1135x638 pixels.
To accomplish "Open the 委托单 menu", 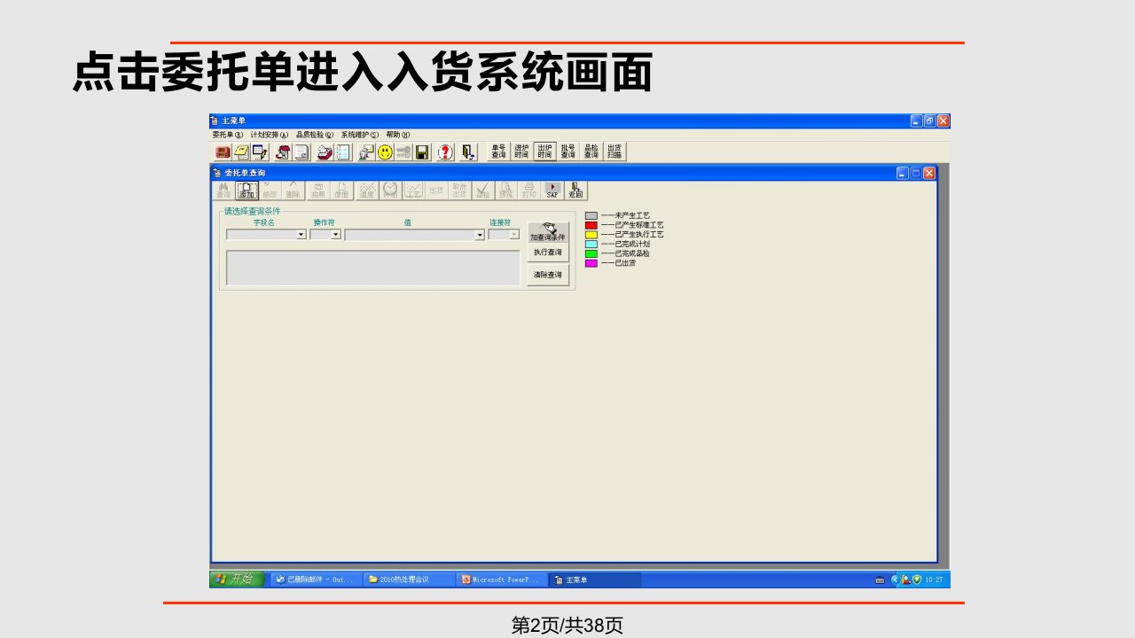I will click(x=227, y=135).
